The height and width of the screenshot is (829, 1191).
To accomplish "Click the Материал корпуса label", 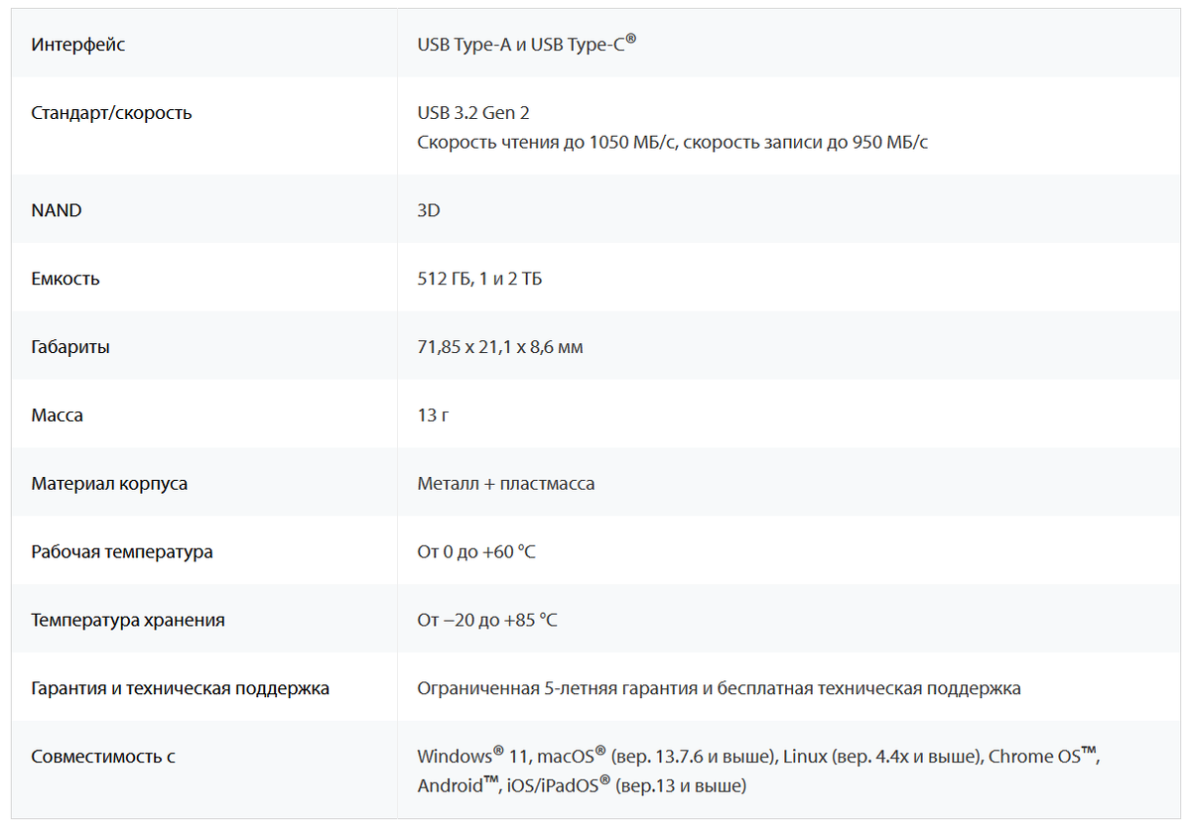I will [x=109, y=484].
